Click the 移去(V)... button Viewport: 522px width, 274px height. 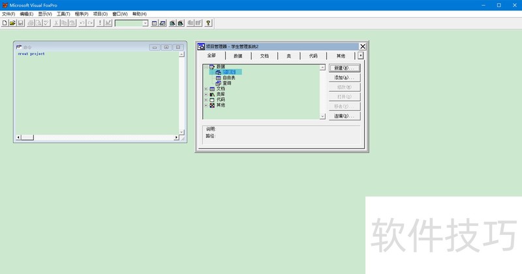pos(345,106)
